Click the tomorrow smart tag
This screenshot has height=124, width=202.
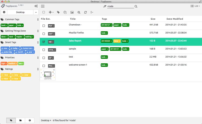tap(27, 48)
